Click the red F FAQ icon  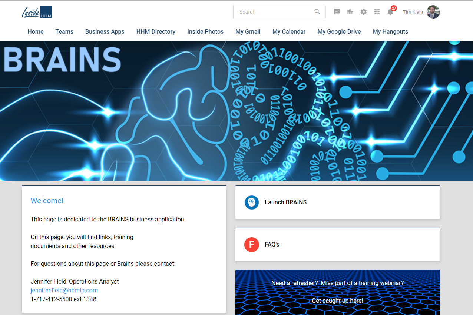point(252,245)
